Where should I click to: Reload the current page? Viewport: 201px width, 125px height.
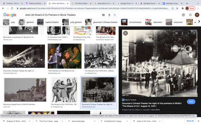12,8
